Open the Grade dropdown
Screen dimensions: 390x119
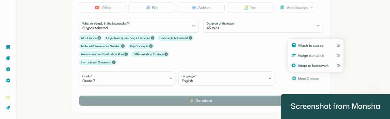pos(127,78)
